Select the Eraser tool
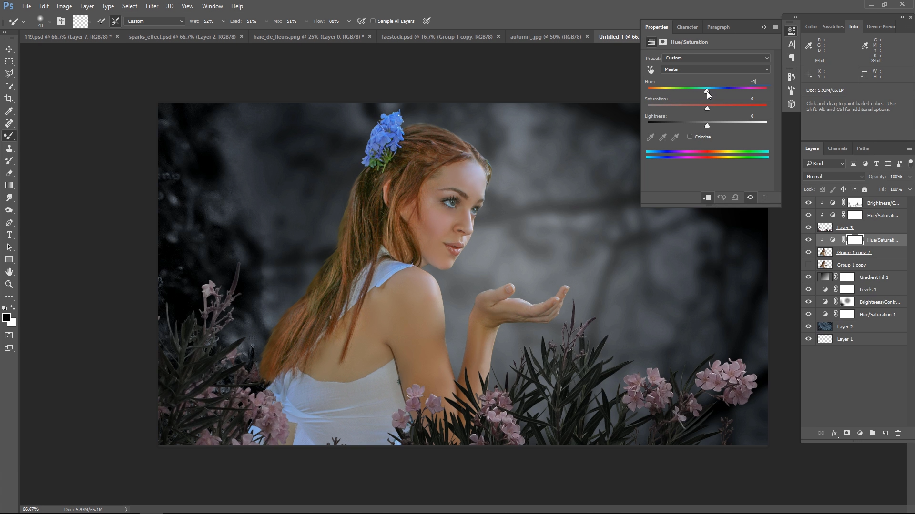Screen dimensions: 915x514 pos(9,173)
